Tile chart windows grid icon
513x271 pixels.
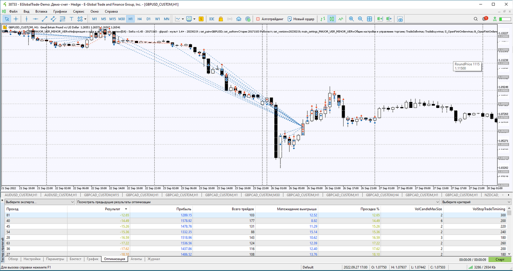coord(369,19)
